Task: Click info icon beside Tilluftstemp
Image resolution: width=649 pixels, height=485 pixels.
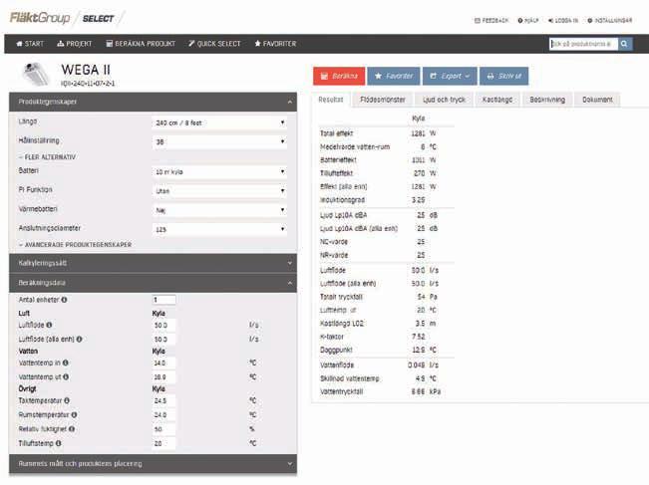Action: pyautogui.click(x=59, y=443)
